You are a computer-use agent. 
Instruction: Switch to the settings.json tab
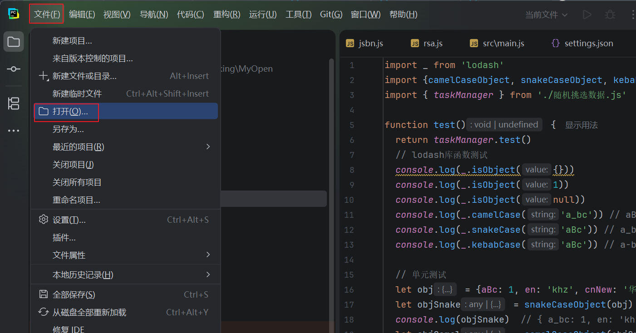click(x=582, y=44)
